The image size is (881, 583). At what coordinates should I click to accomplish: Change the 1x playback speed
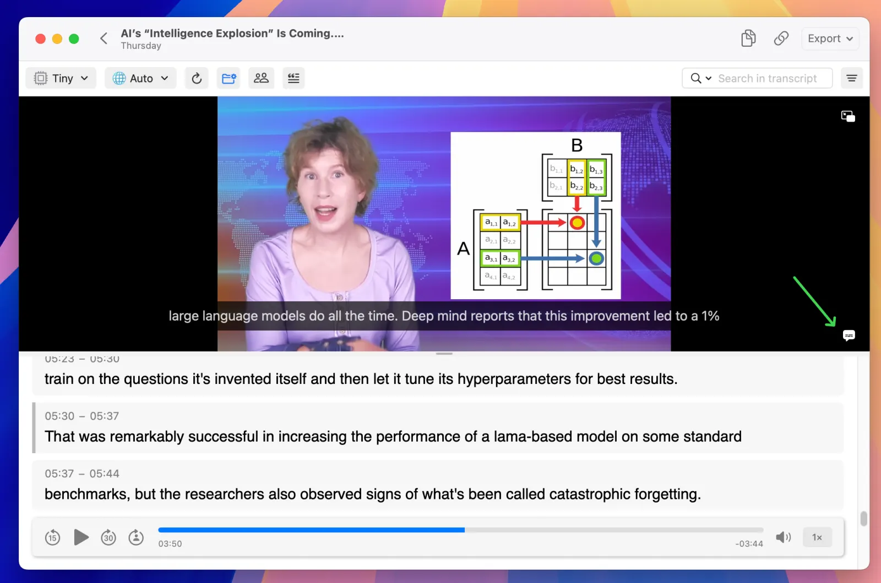[817, 537]
